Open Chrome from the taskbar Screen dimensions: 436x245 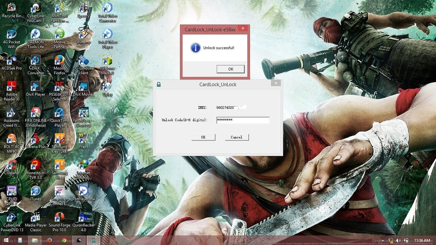pyautogui.click(x=64, y=240)
